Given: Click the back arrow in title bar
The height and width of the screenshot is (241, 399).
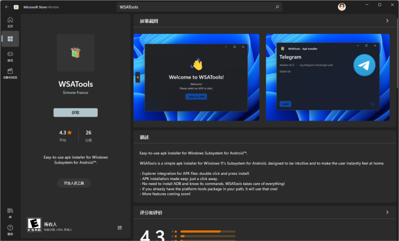Looking at the screenshot, I should pos(7,7).
